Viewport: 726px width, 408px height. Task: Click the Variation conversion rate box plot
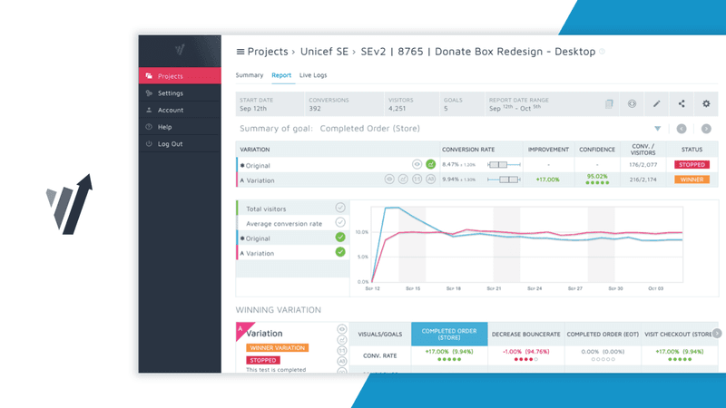504,180
